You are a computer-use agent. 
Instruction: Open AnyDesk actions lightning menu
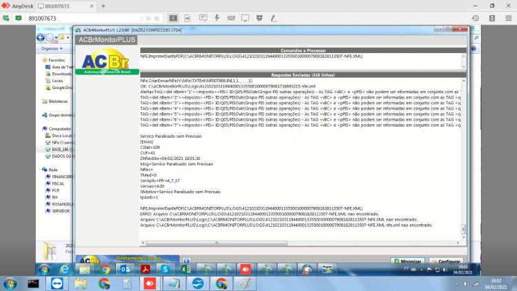coord(217,18)
